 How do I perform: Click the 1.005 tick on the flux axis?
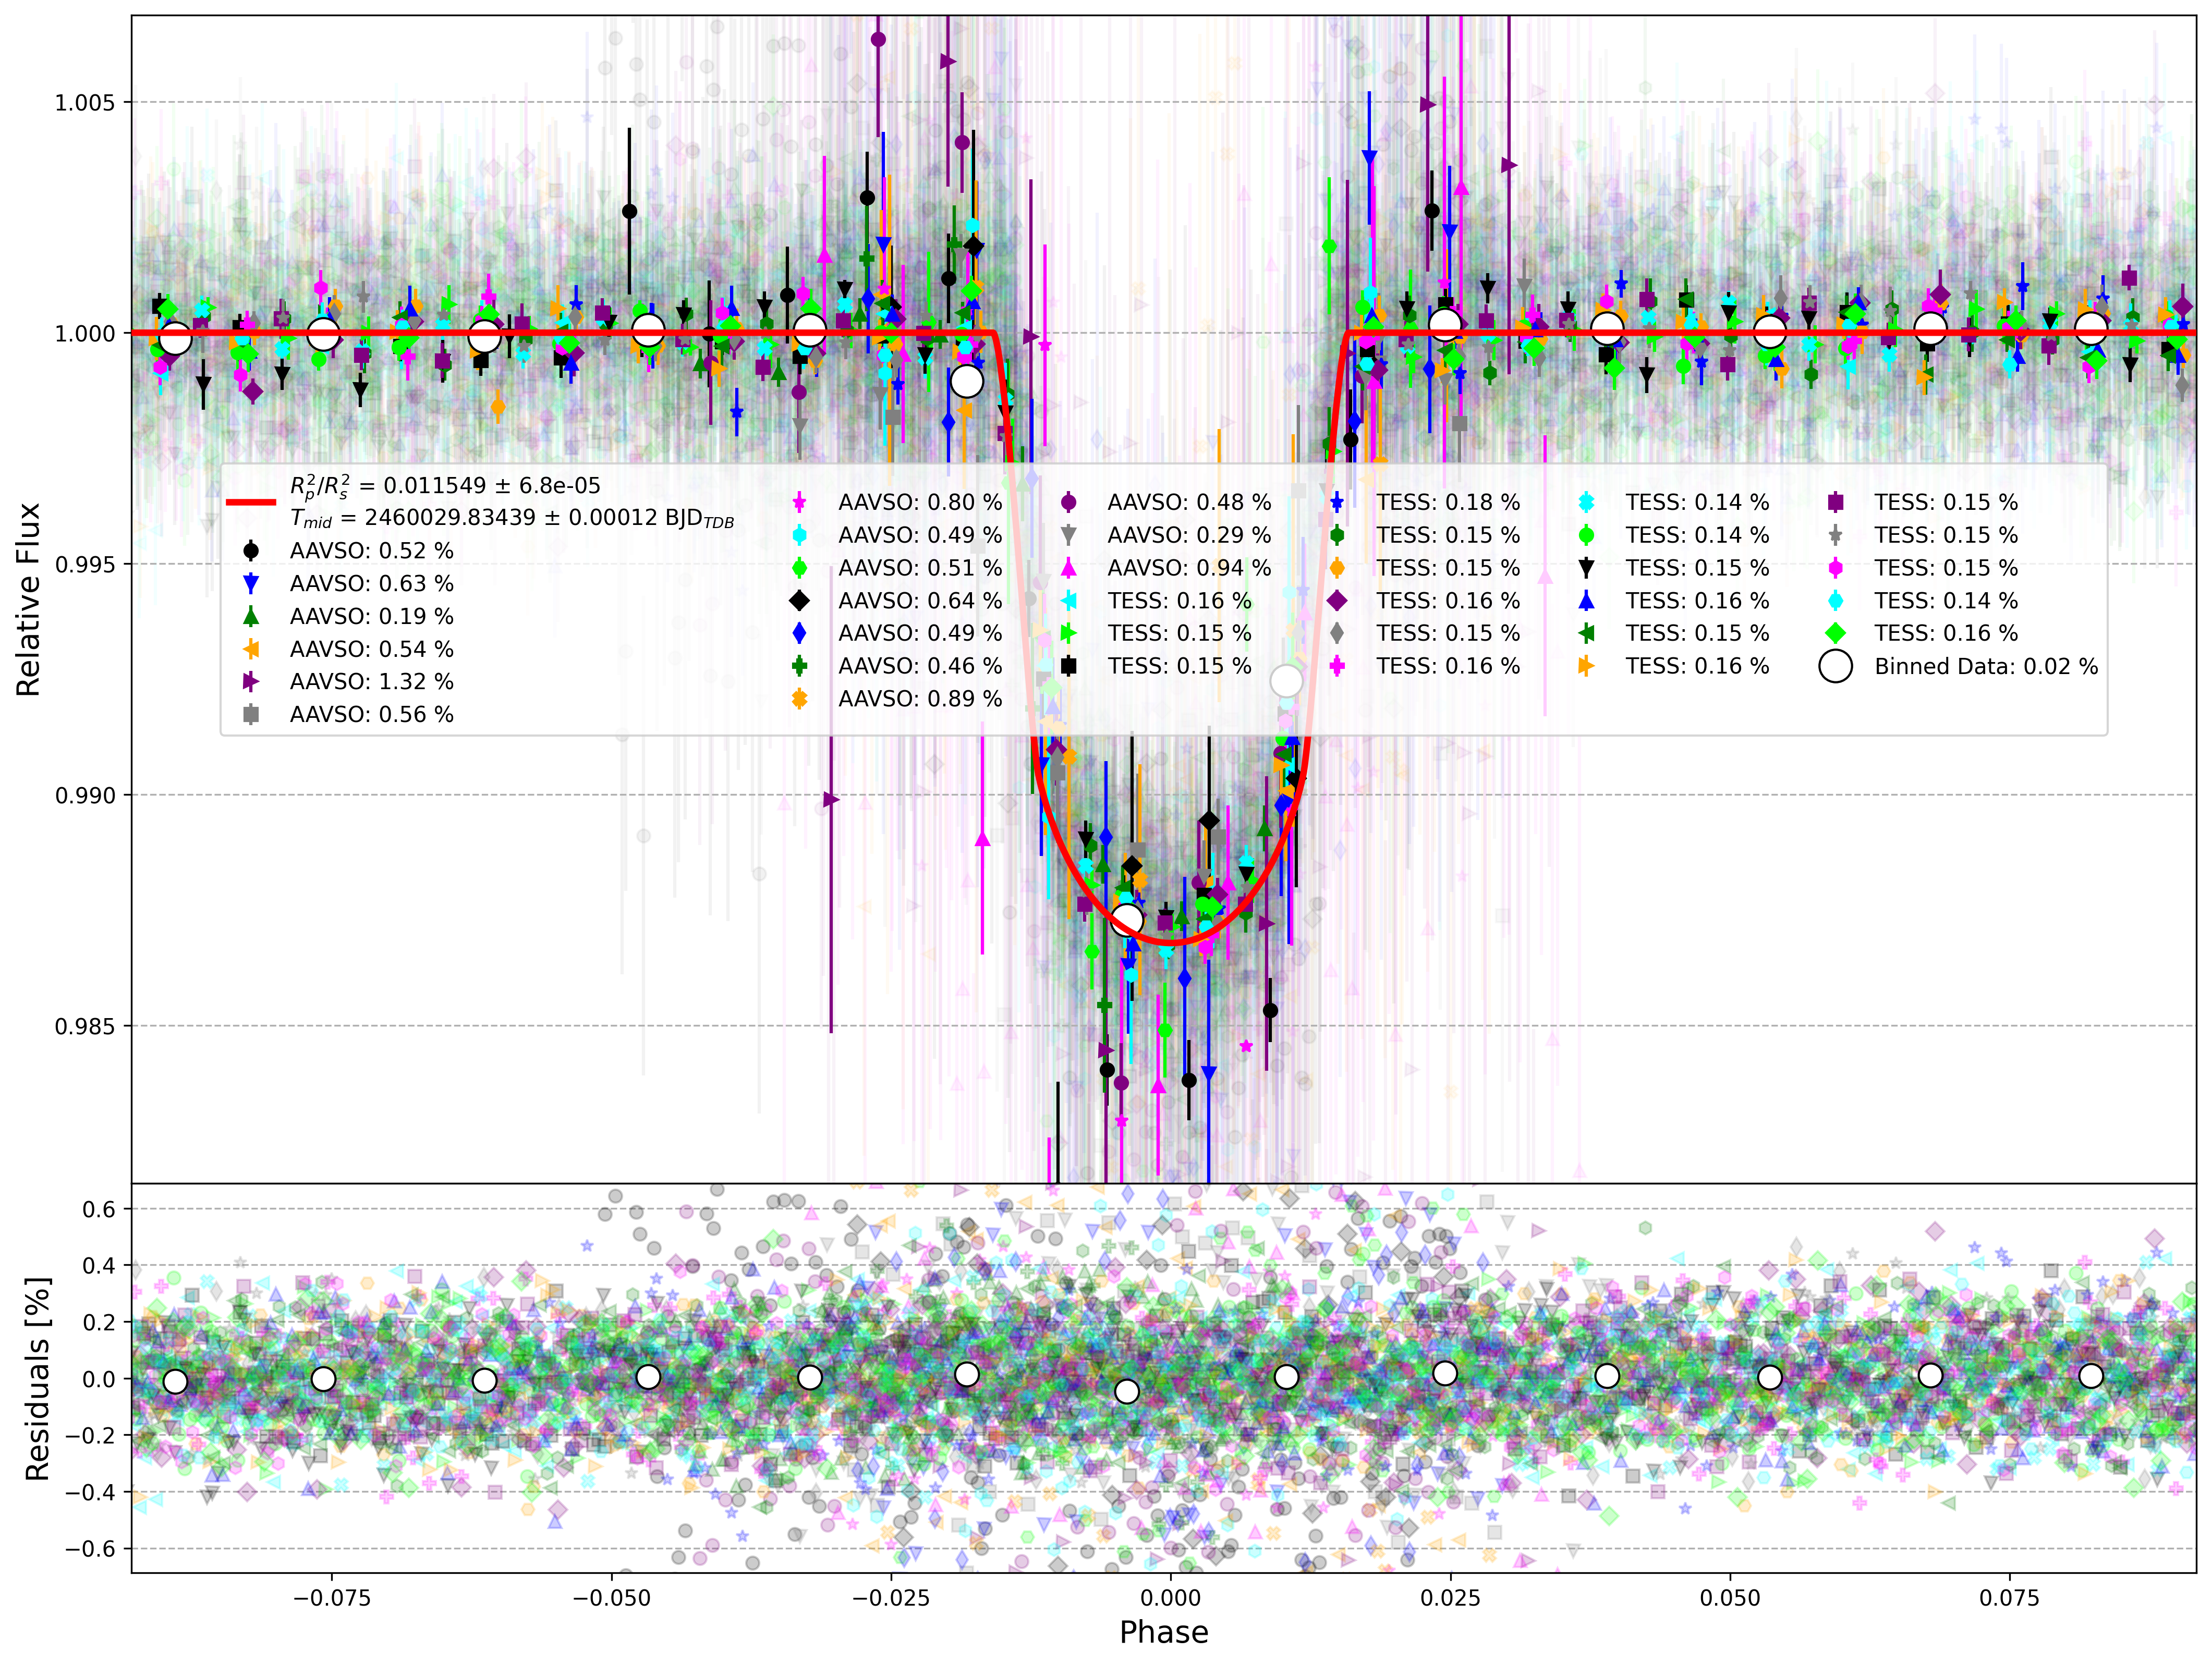tap(85, 103)
